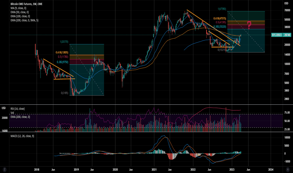293x173 pixels.
Task: Toggle the A auto-scale button
Action: (288, 170)
